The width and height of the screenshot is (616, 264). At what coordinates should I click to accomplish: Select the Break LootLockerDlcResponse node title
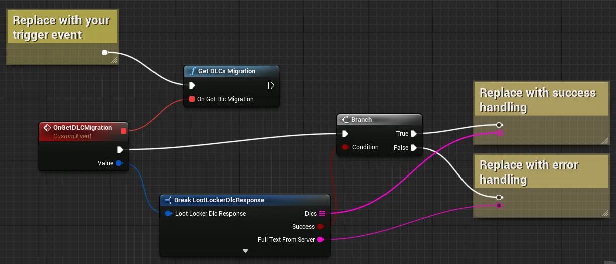coord(219,200)
